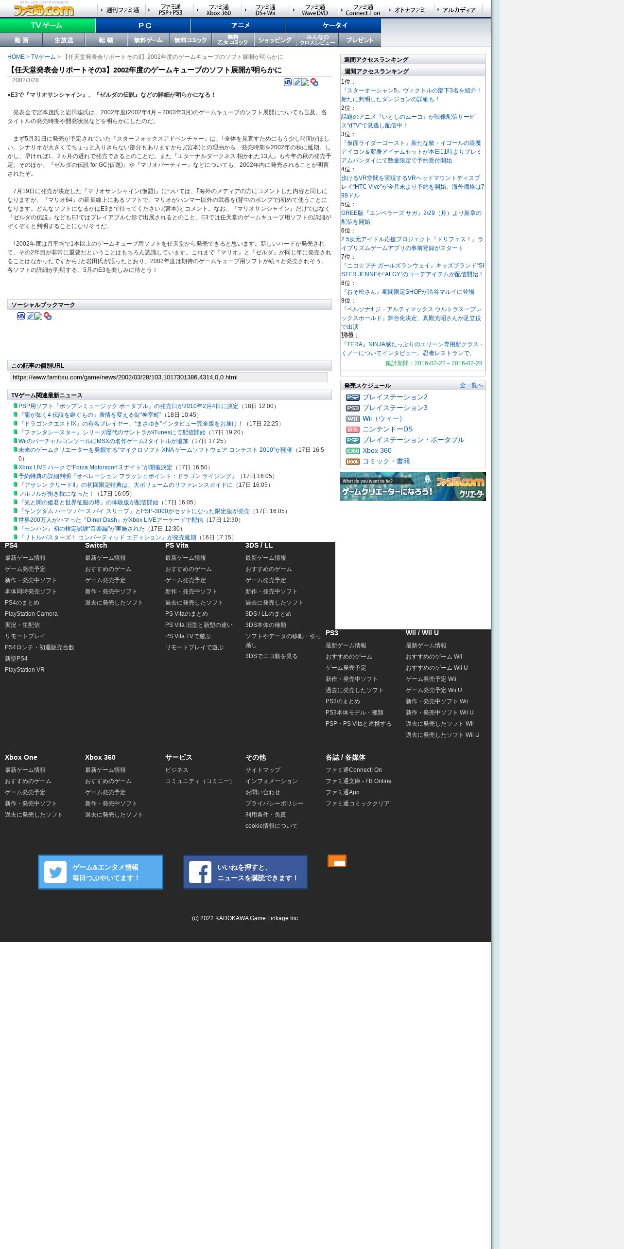Screen dimensions: 624x1249
Task: Click TVゲーム in the breadcrumb
Action: pyautogui.click(x=43, y=57)
